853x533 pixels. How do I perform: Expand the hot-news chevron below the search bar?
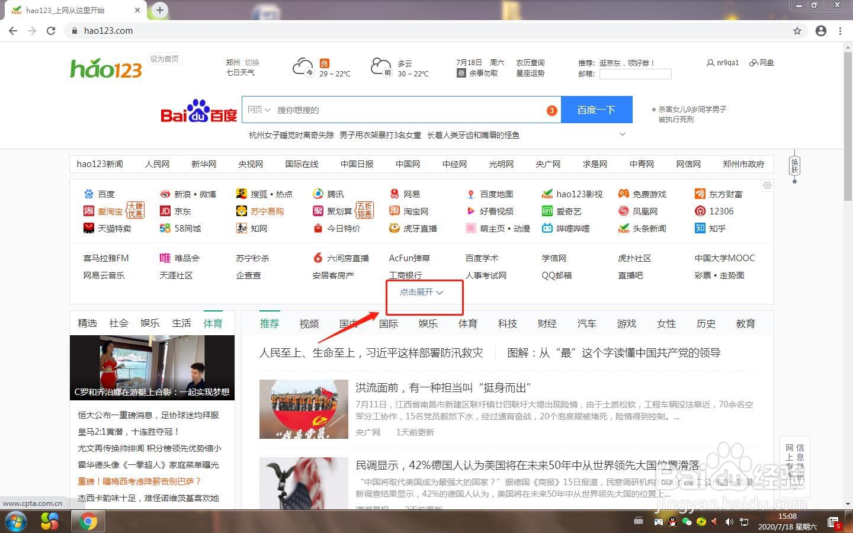click(623, 134)
